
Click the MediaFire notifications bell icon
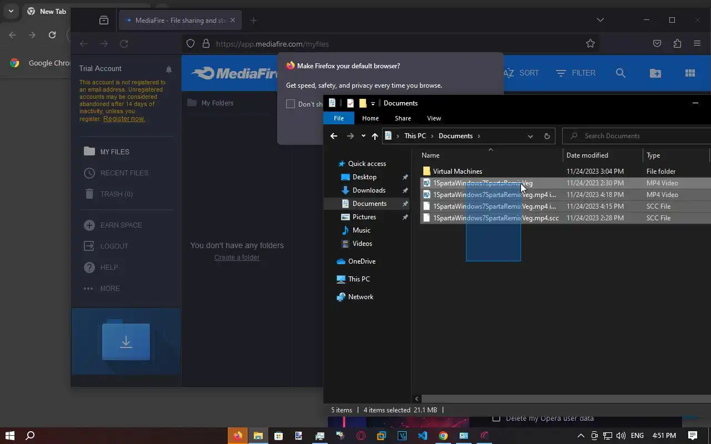point(169,69)
